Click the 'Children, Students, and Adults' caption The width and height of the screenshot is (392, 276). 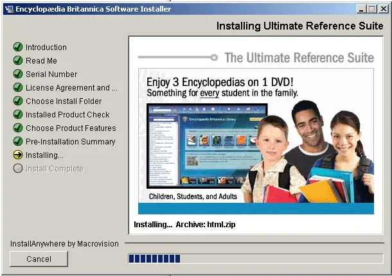coord(193,196)
